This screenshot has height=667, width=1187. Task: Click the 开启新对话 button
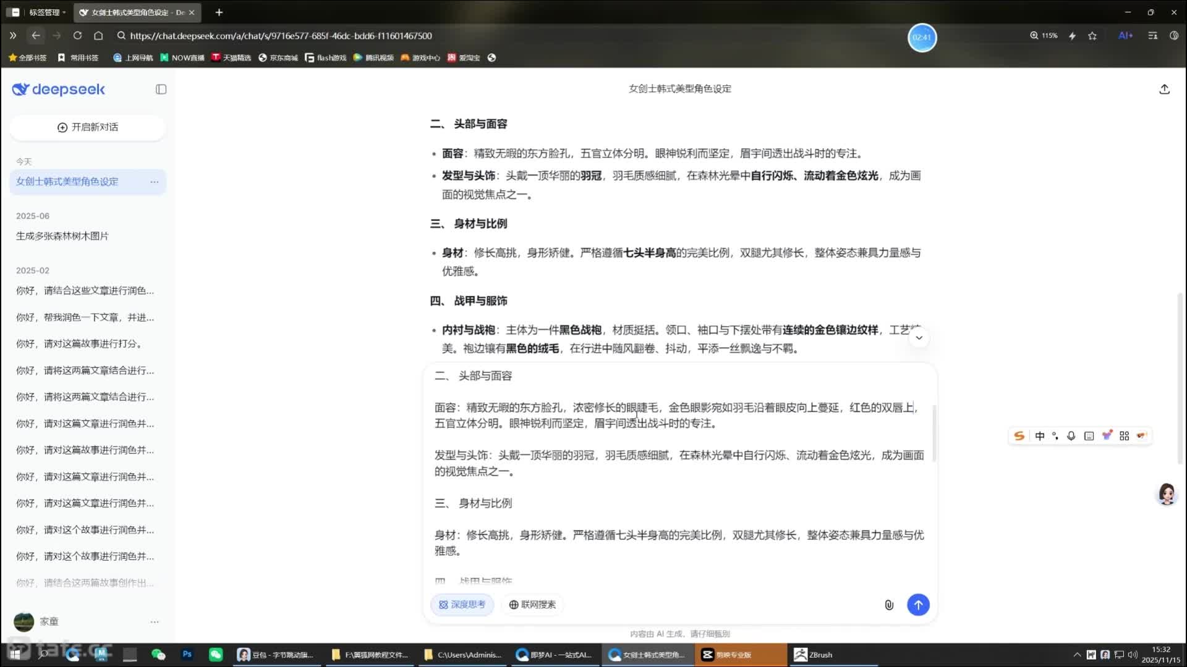(87, 127)
